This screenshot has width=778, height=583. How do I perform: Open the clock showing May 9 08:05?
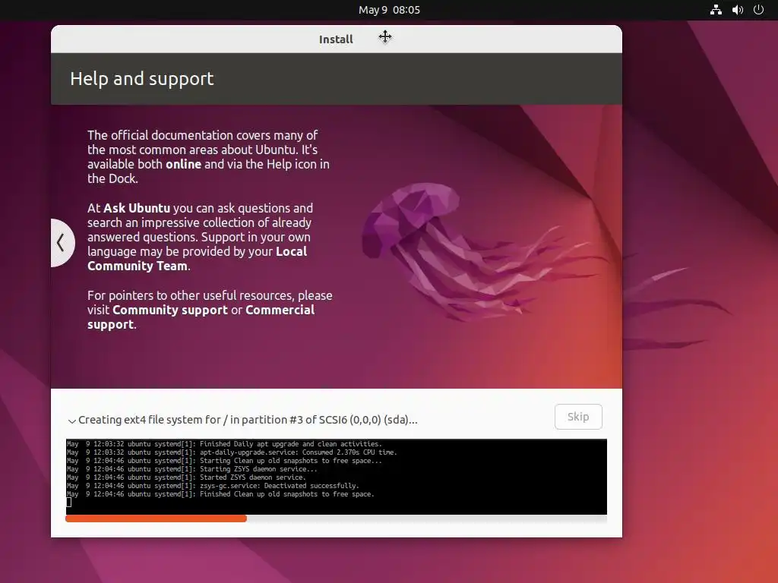(389, 10)
